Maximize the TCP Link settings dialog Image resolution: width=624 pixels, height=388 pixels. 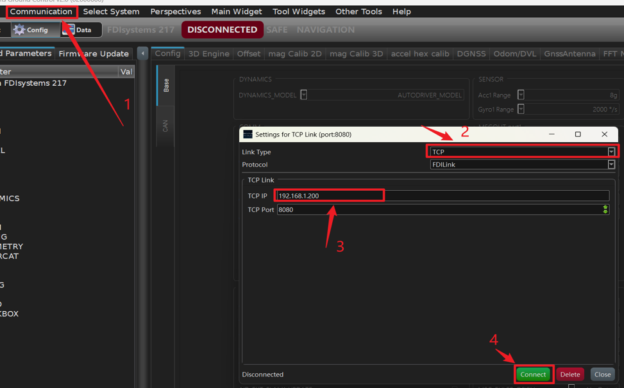[x=578, y=134]
